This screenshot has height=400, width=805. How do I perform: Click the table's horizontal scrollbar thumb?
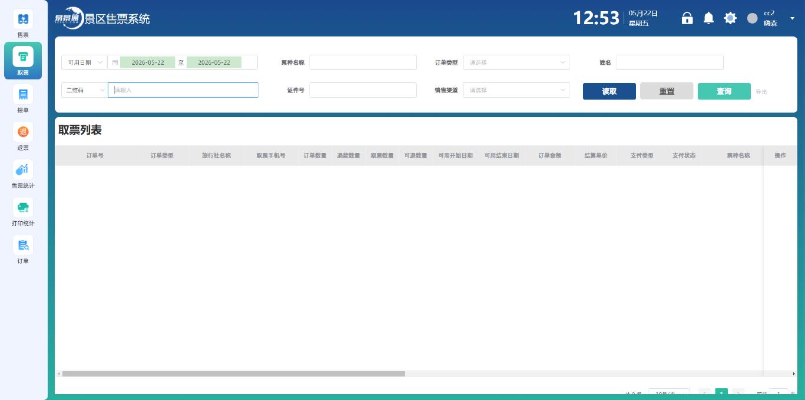pos(233,374)
